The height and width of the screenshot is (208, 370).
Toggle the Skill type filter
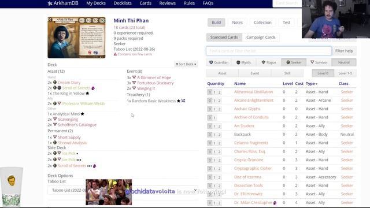(x=287, y=73)
